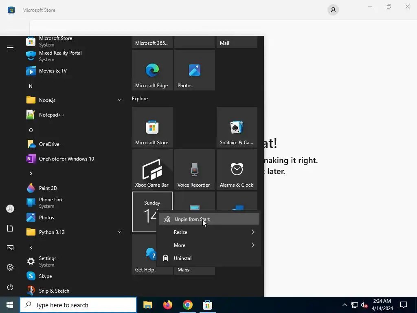Image resolution: width=417 pixels, height=313 pixels.
Task: Open the Photos tile
Action: (194, 70)
